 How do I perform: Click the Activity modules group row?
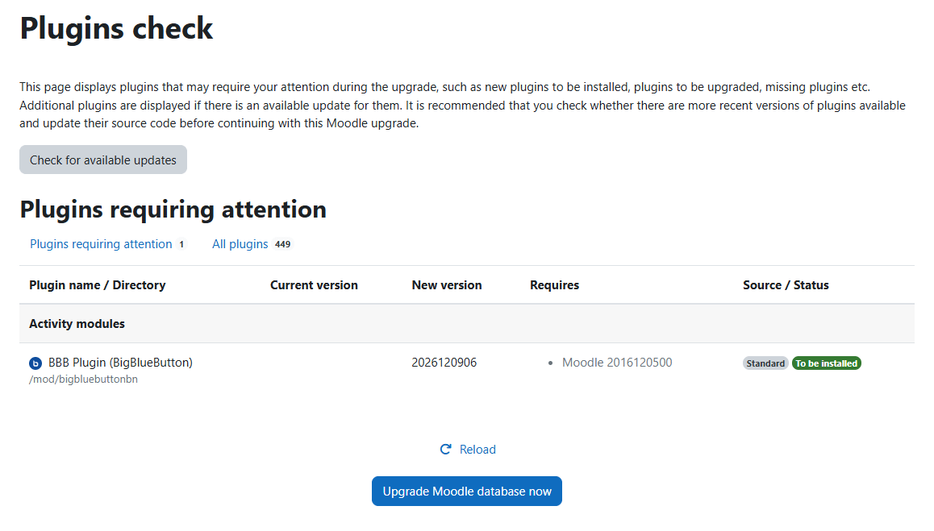click(77, 324)
